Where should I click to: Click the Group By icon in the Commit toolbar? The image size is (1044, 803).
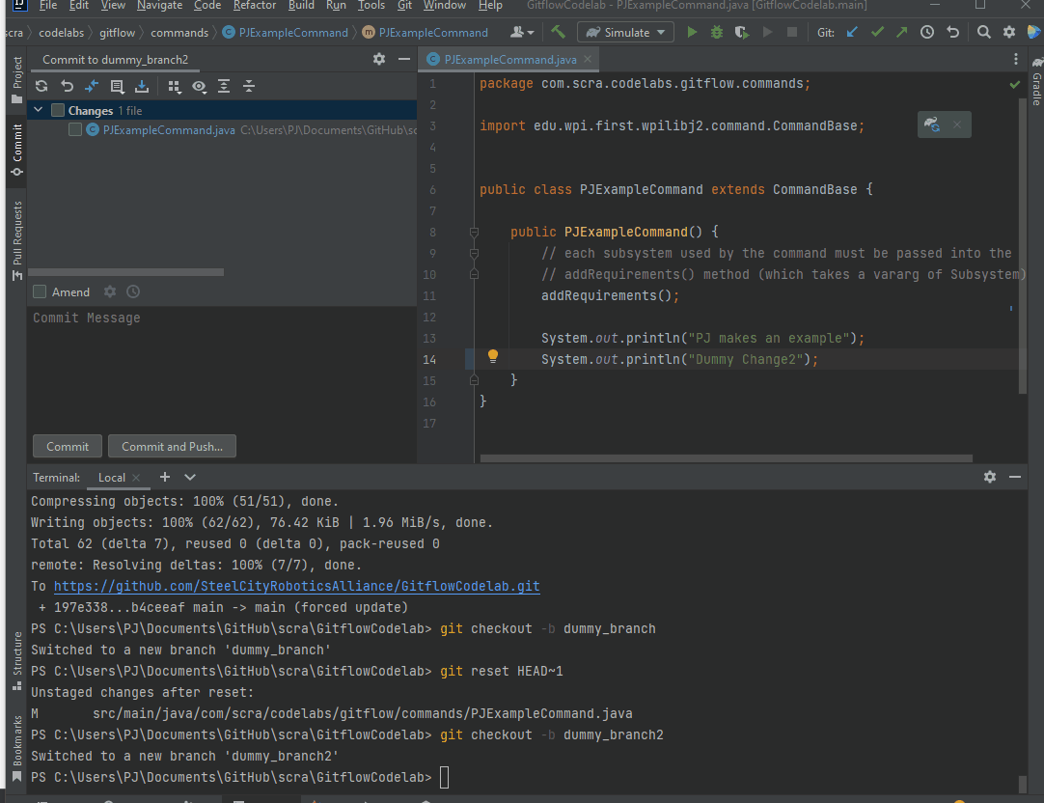pos(174,86)
